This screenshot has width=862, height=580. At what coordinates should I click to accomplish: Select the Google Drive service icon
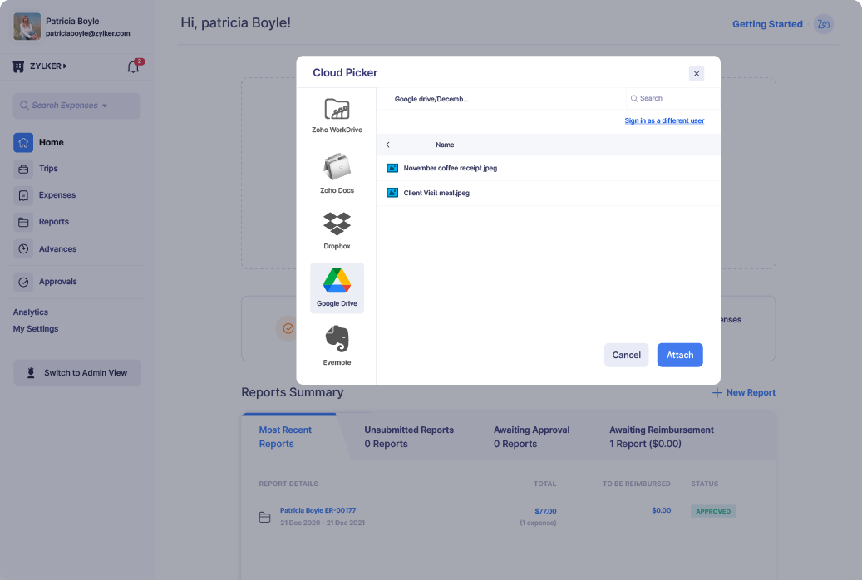click(x=337, y=287)
